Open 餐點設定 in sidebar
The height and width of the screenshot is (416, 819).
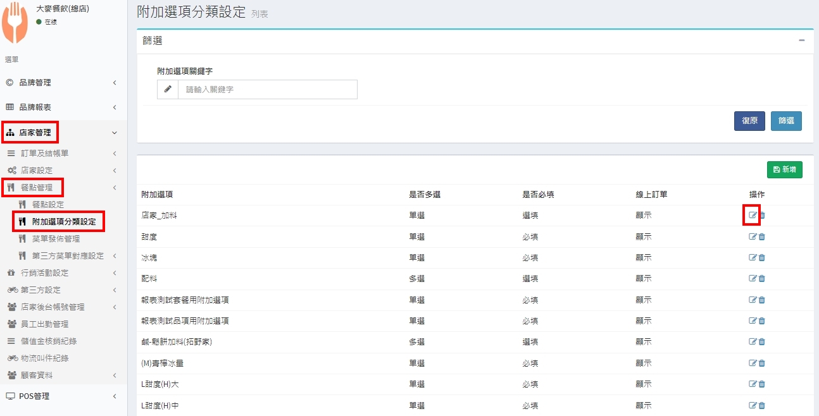pos(47,205)
